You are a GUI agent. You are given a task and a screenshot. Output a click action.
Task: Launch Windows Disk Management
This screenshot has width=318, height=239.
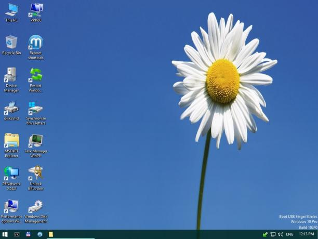click(36, 211)
